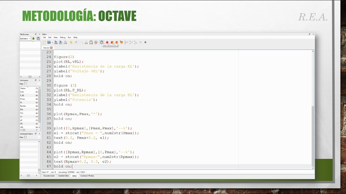Viewport: 346px width, 194px height.
Task: Undock the Editor panel
Action: 310,34
